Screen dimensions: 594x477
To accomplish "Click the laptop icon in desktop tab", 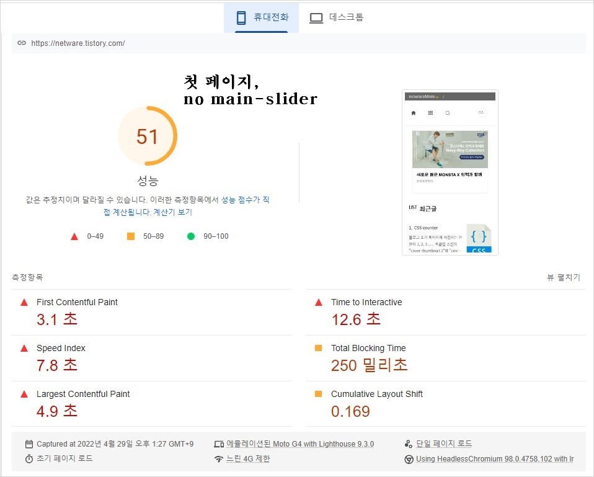I will [x=316, y=18].
